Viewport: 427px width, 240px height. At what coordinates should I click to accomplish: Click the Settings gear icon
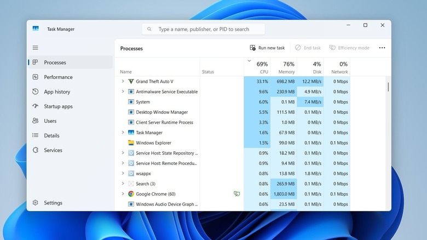pyautogui.click(x=36, y=203)
